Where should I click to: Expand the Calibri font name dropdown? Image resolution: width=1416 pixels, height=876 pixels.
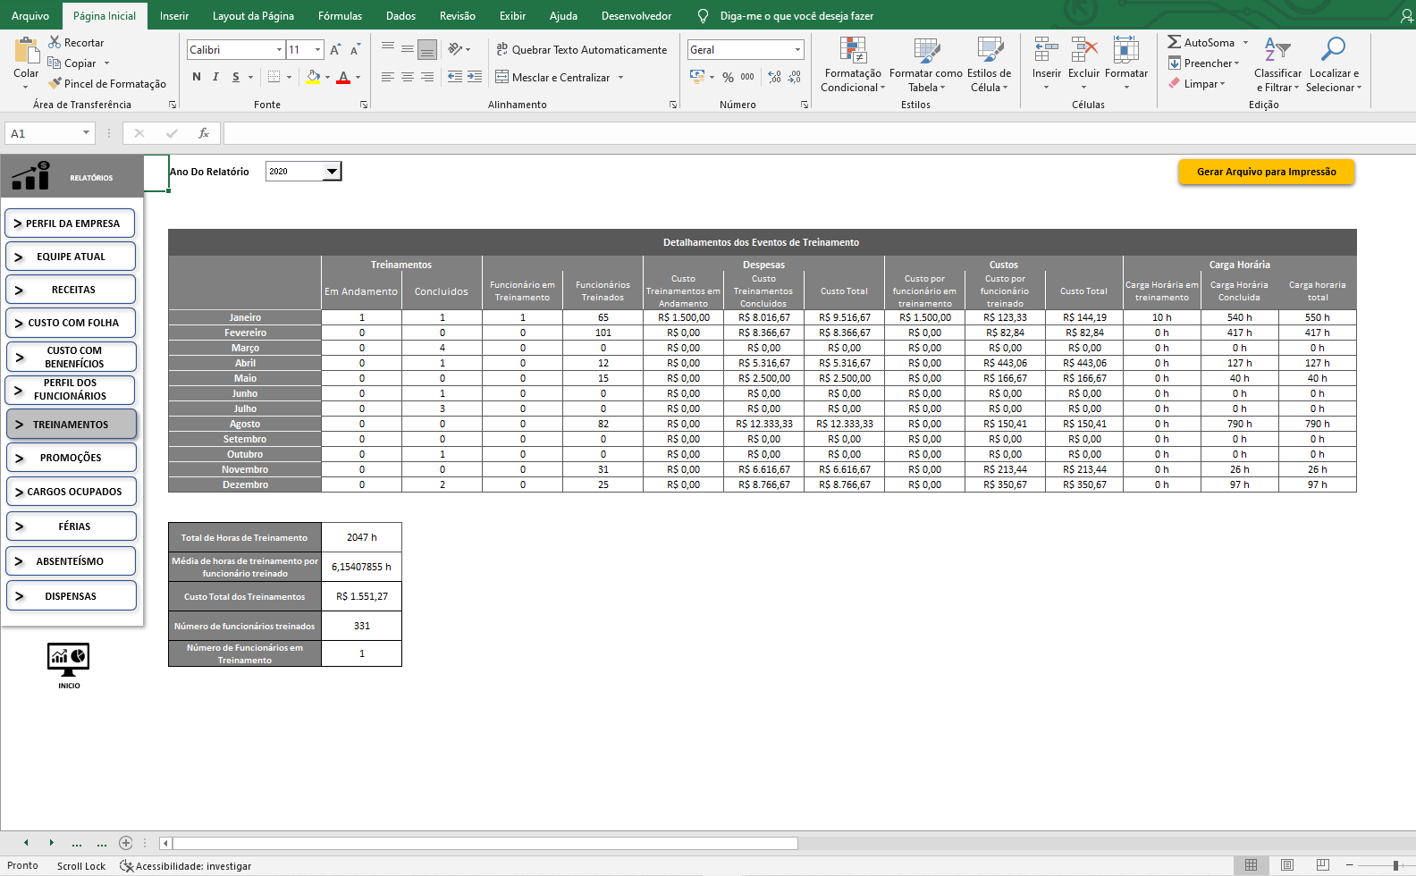pos(279,50)
